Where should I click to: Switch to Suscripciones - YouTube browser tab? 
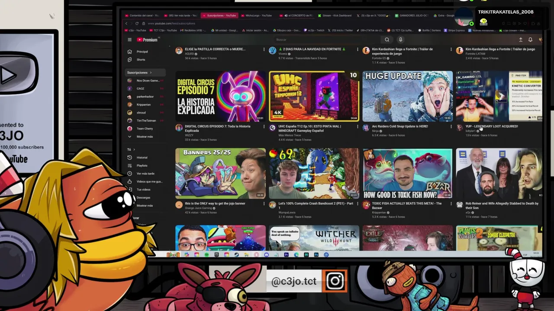[219, 16]
